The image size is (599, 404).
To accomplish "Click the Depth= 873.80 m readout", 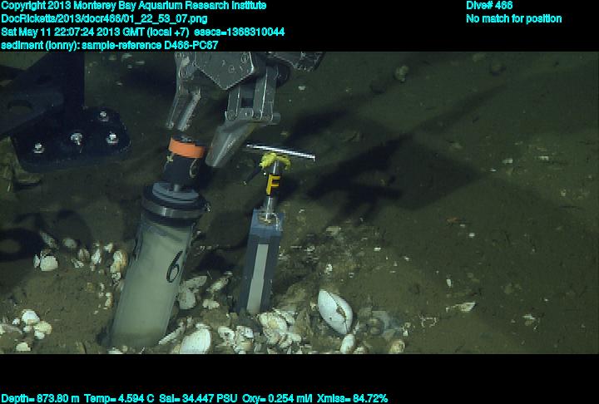I will pyautogui.click(x=41, y=399).
